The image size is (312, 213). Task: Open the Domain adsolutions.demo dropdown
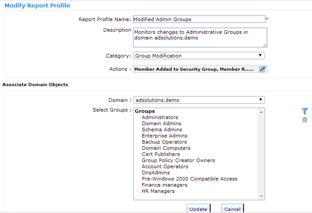click(199, 100)
